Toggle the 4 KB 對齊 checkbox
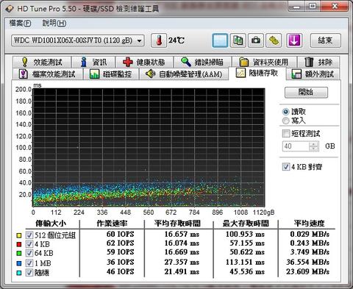Image resolution: width=353 pixels, height=289 pixels. (286, 167)
